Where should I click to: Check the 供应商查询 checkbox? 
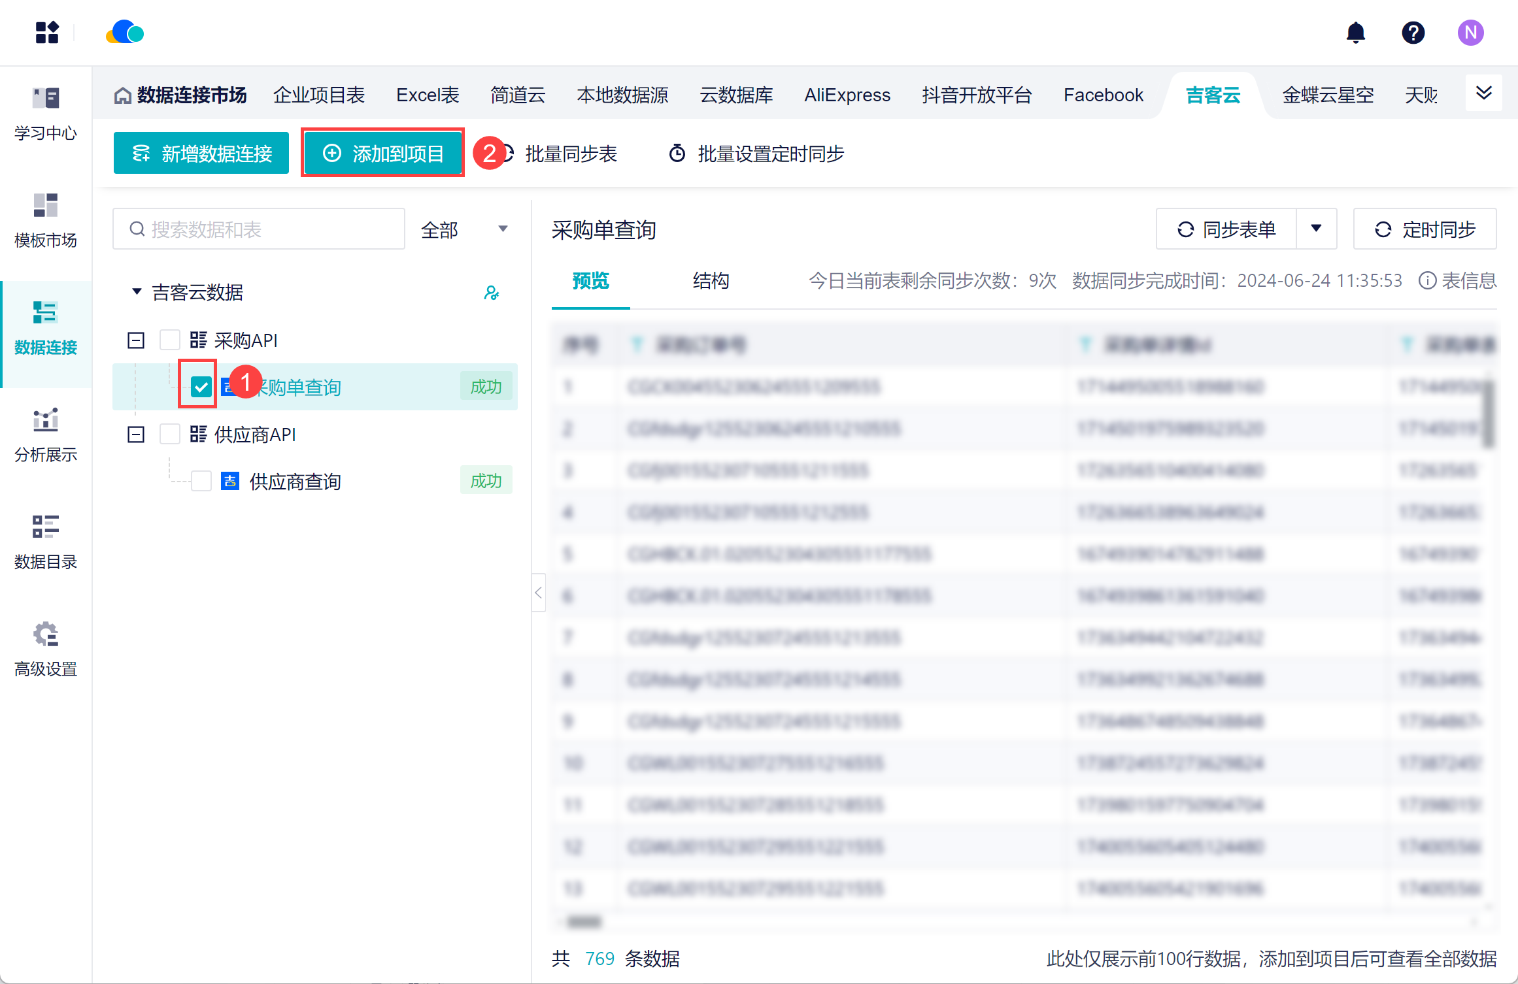click(201, 481)
